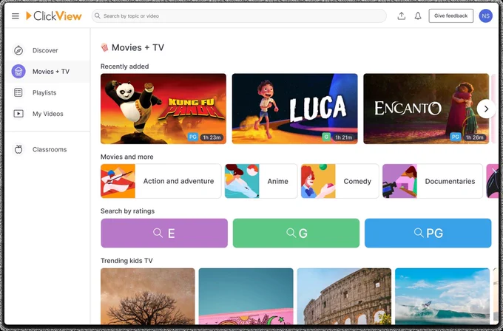This screenshot has width=503, height=331.
Task: Browse the Documentaries category
Action: coord(433,181)
